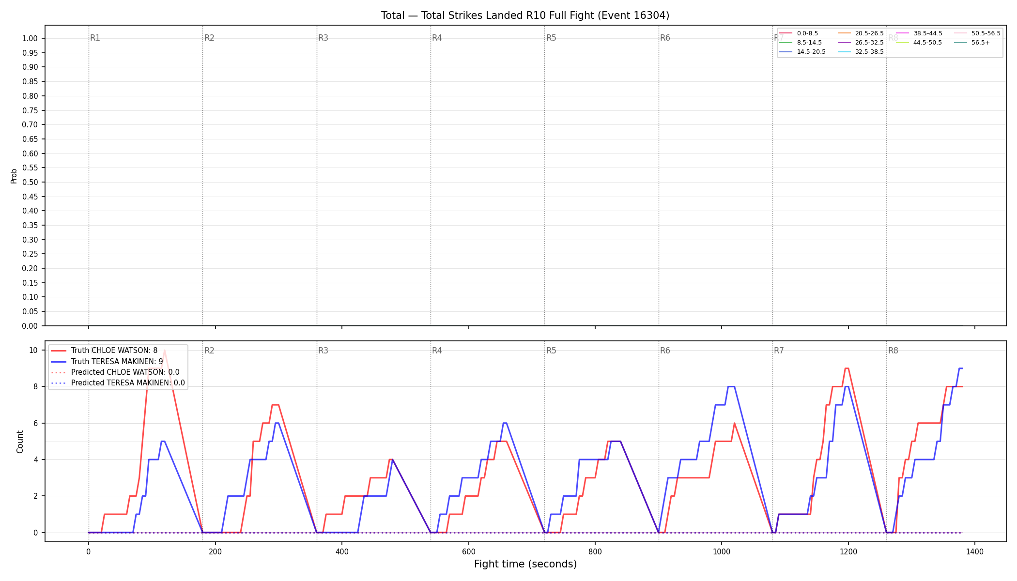Viewport: 1017px width, 581px height.
Task: Click the R5 round marker in count plot
Action: click(551, 351)
